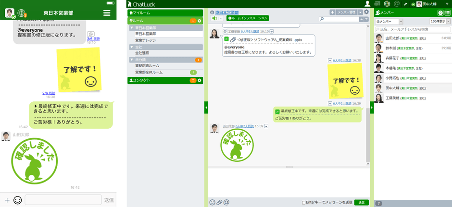This screenshot has width=452, height=207.
Task: Tap the globe icon in the mobile header
Action: pyautogui.click(x=21, y=12)
